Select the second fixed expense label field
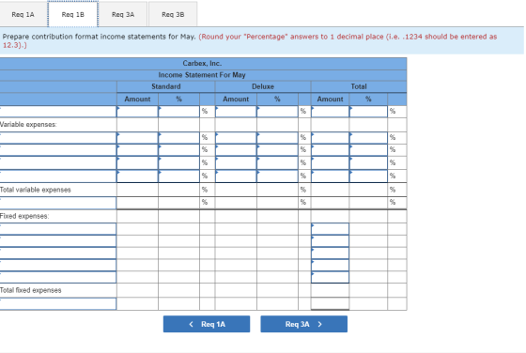 pyautogui.click(x=58, y=241)
